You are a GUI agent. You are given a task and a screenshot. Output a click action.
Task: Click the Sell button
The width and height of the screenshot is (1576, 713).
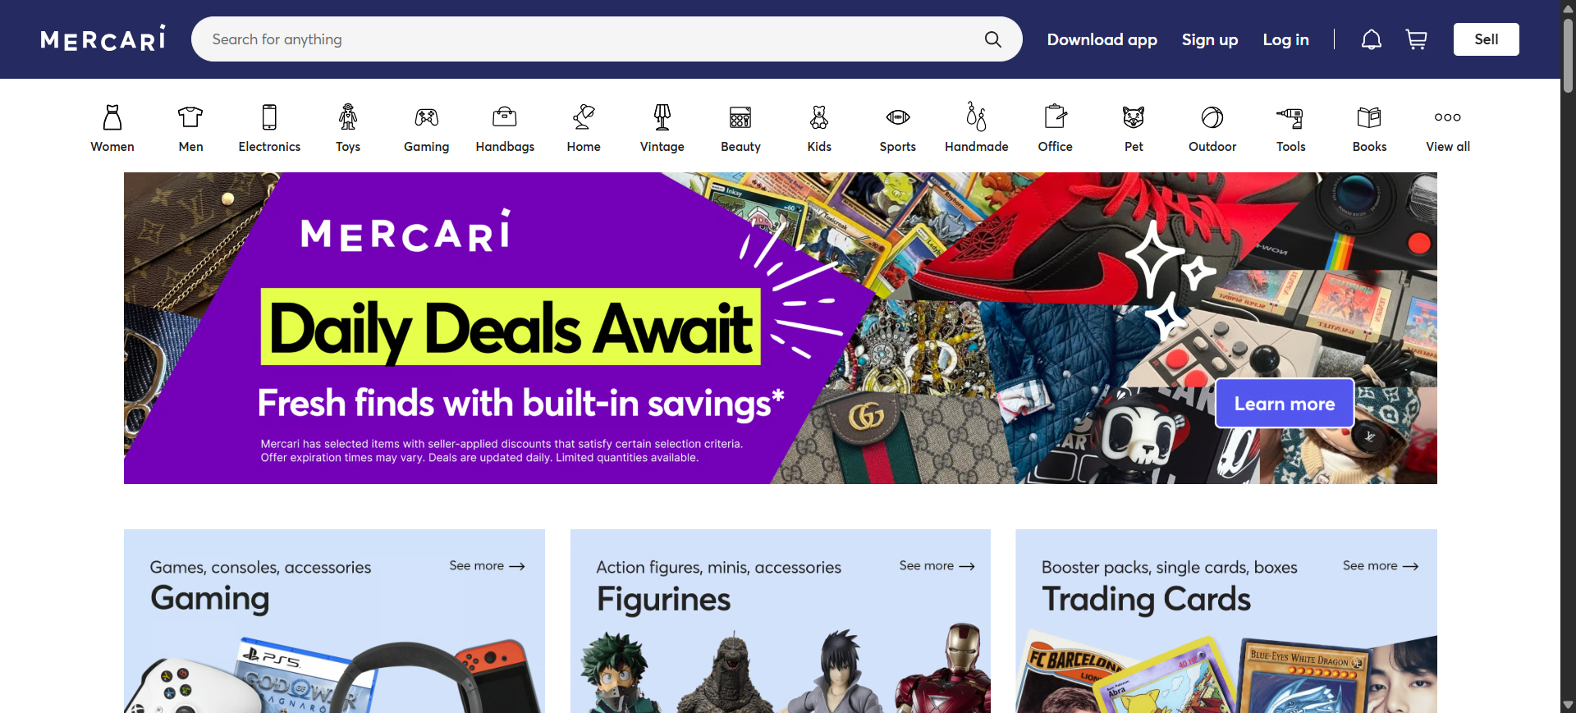tap(1486, 39)
